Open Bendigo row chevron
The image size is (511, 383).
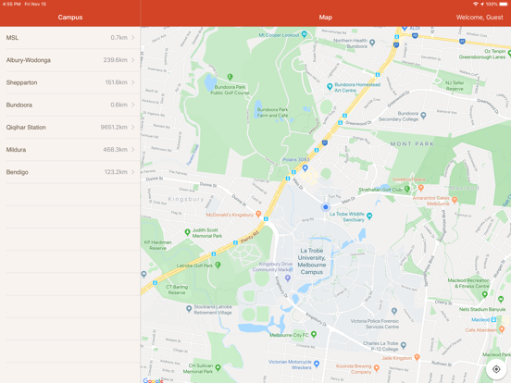click(132, 172)
